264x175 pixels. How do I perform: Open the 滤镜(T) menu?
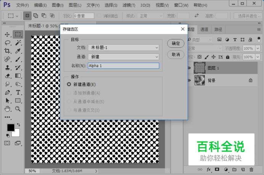coord(129,5)
